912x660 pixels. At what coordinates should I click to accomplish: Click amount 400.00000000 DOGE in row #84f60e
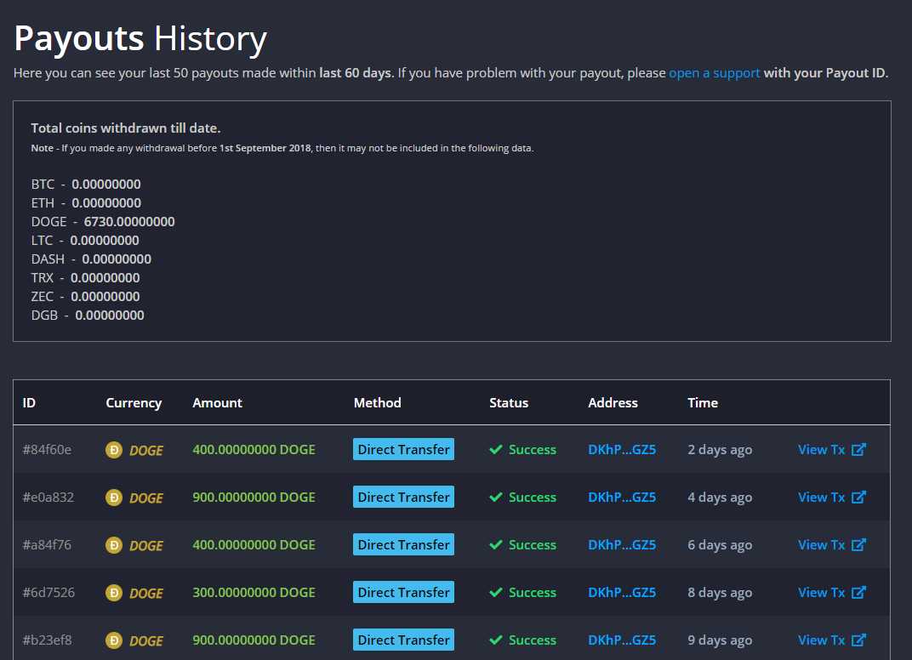click(254, 450)
